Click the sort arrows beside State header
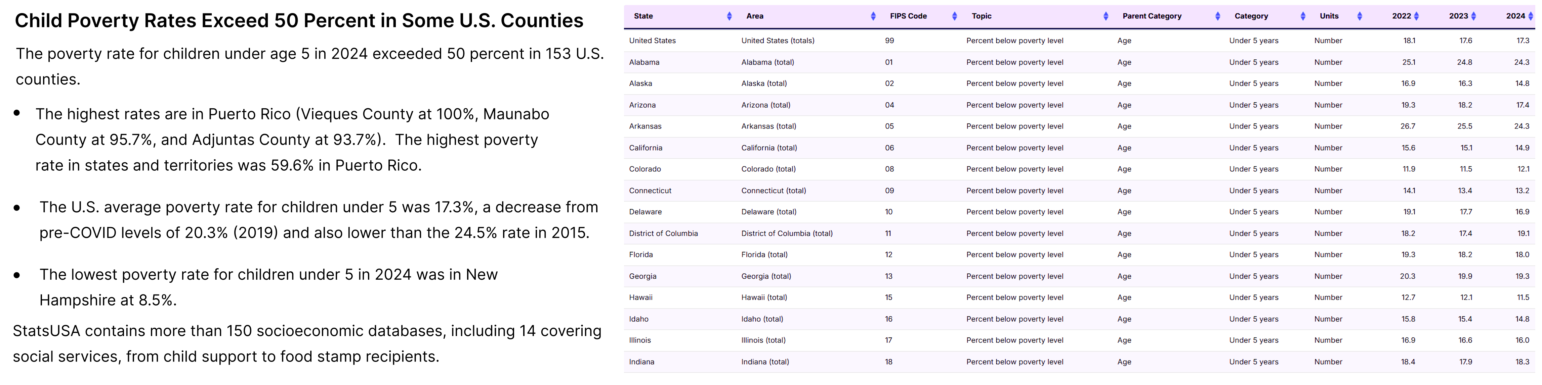This screenshot has height=385, width=1542. click(x=729, y=16)
